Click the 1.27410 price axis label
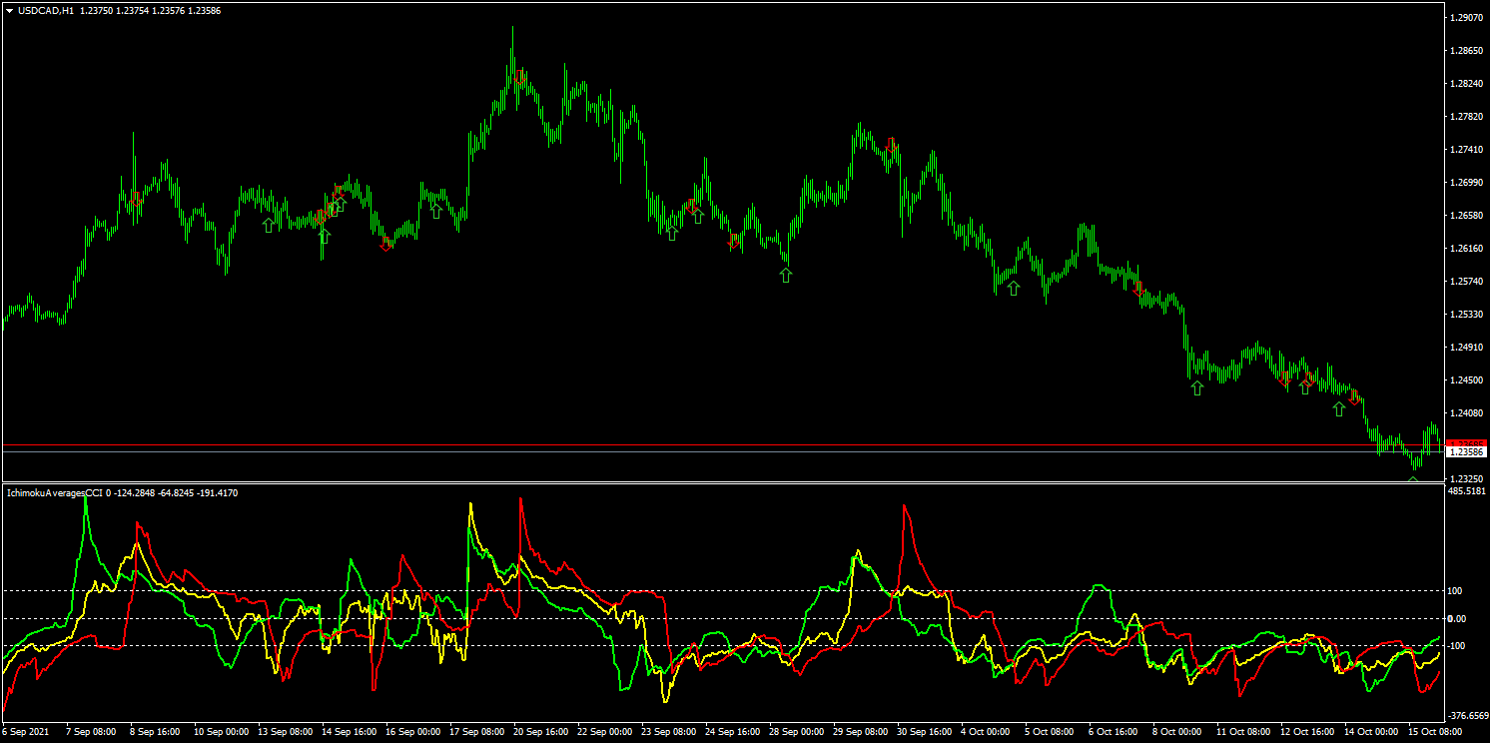 (x=1465, y=150)
